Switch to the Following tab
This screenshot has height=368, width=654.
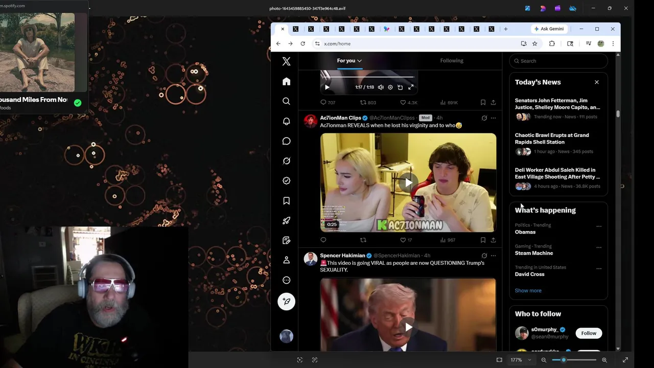tap(452, 60)
